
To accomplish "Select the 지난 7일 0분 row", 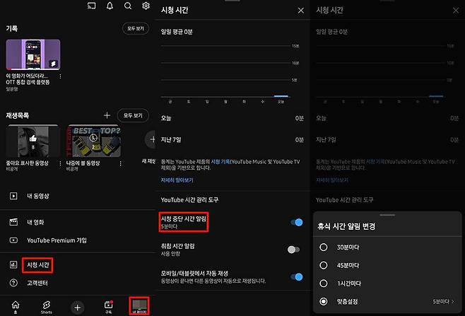I will pyautogui.click(x=232, y=140).
